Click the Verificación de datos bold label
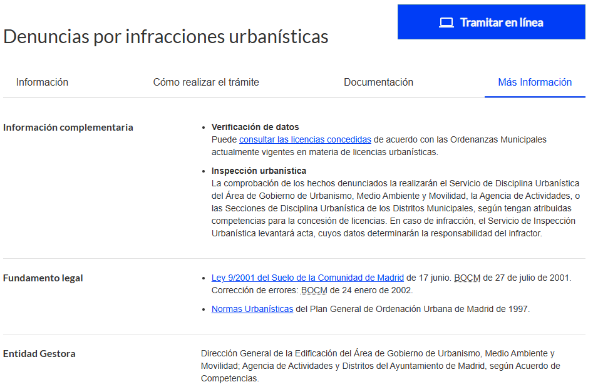 coord(255,128)
